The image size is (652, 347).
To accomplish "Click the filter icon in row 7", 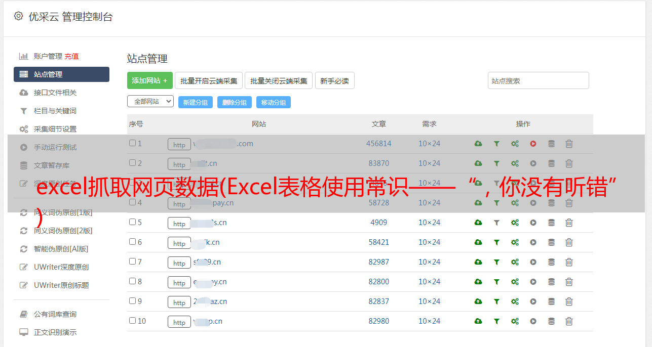I will [496, 262].
